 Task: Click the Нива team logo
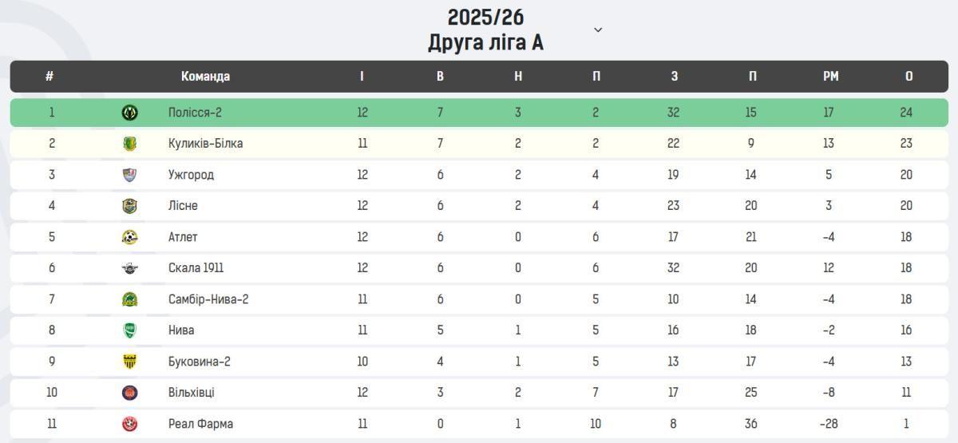click(x=129, y=330)
